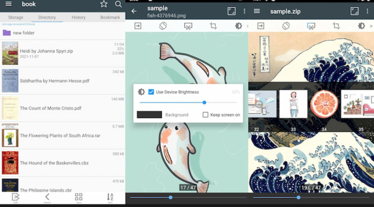Switch to the History tab
374x207 pixels.
(x=78, y=17)
